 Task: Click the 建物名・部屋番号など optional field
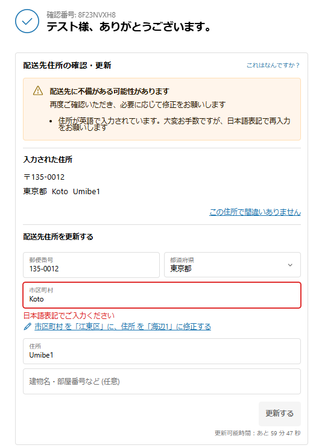[162, 382]
